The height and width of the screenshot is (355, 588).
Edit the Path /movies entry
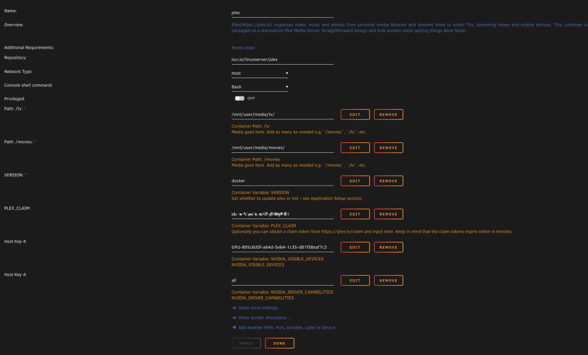click(x=355, y=148)
